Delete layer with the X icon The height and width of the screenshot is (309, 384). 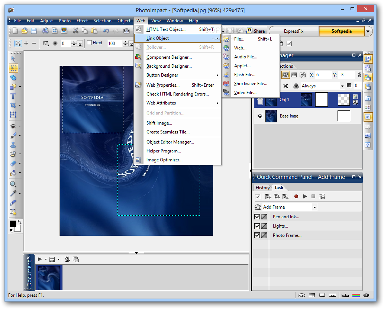tap(285, 86)
